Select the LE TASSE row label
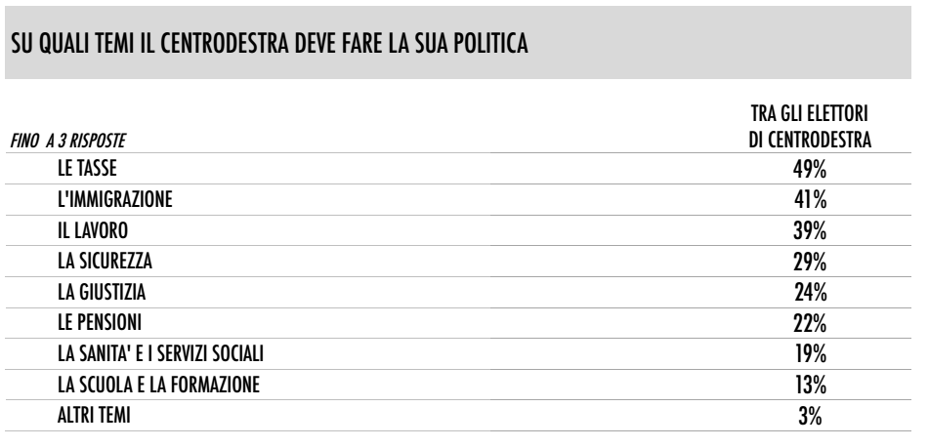This screenshot has height=448, width=929. point(87,169)
